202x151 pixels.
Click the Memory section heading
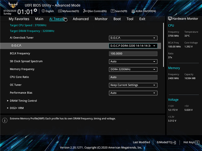(174, 68)
